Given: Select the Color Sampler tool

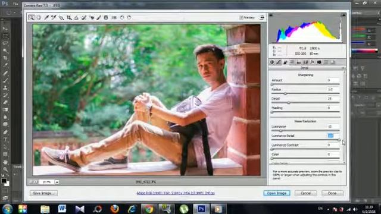Looking at the screenshot, I should [x=54, y=17].
